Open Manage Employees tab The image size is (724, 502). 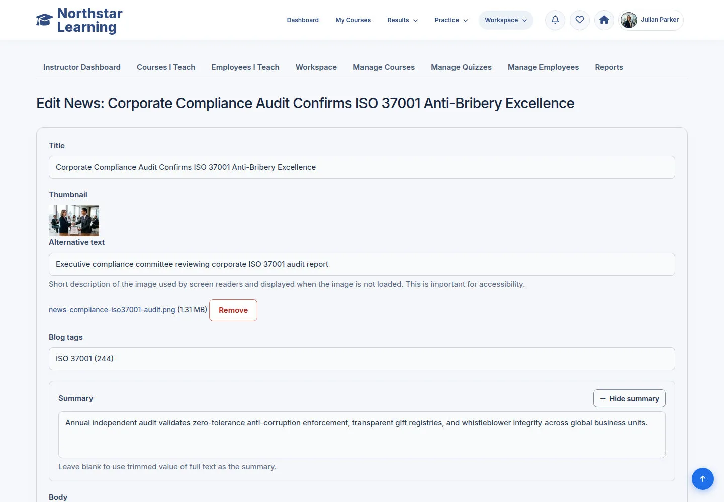[543, 67]
